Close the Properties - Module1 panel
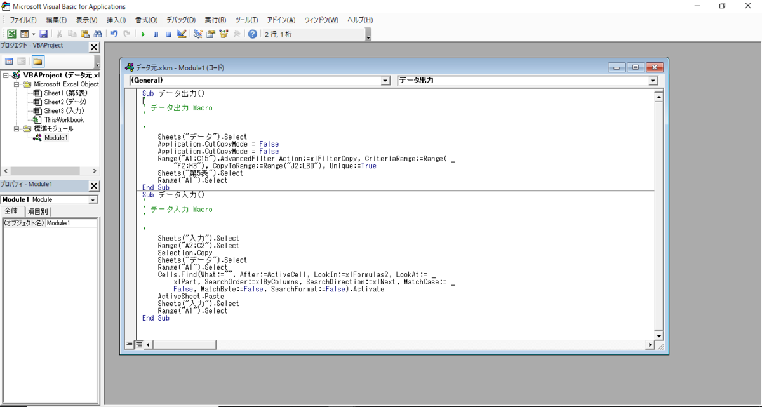762x407 pixels. 94,185
